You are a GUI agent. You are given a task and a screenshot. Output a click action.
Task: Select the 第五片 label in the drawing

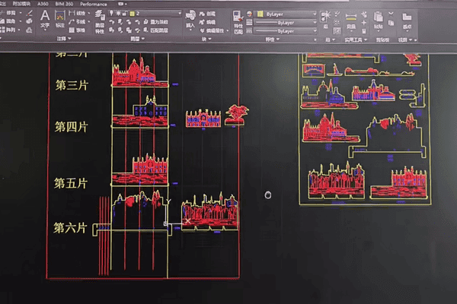click(71, 183)
